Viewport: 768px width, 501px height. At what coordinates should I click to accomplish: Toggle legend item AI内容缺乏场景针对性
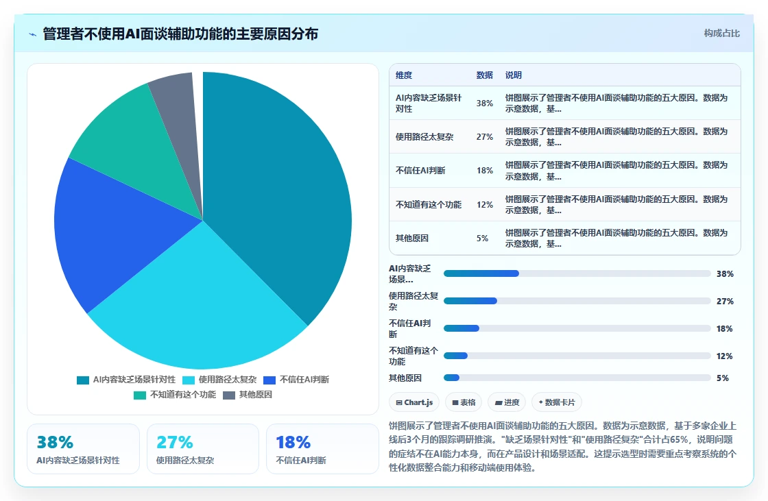(126, 380)
